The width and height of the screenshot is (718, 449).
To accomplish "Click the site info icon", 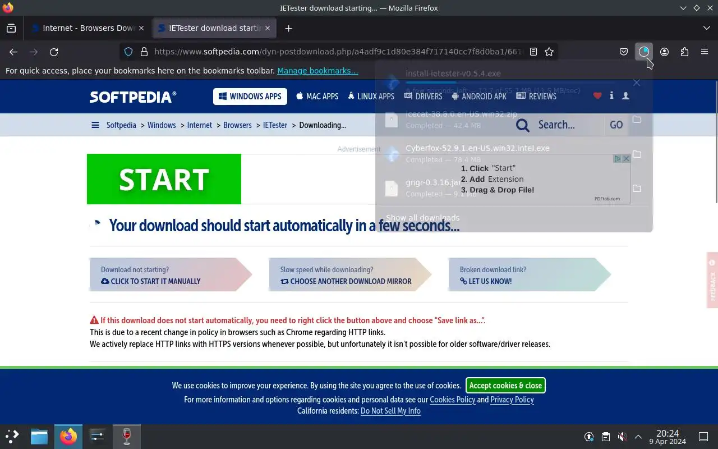I will (x=611, y=96).
